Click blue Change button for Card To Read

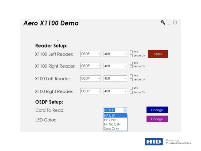click(x=157, y=110)
